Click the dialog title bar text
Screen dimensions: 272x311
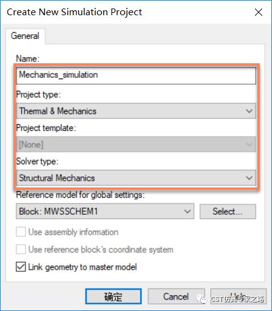(x=74, y=12)
